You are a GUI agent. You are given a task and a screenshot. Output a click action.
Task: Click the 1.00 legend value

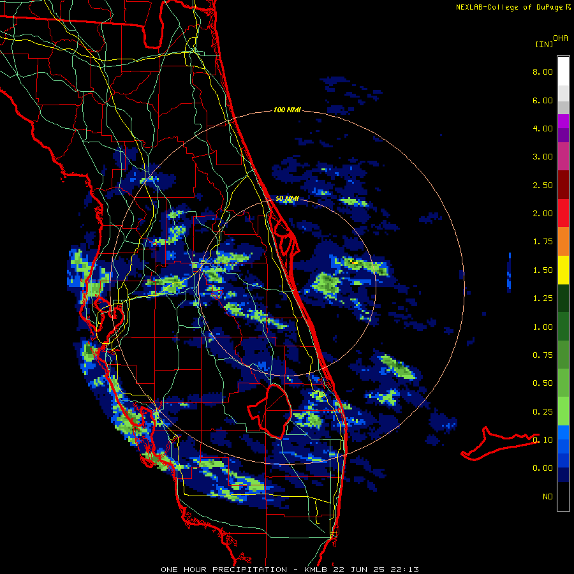coord(543,327)
